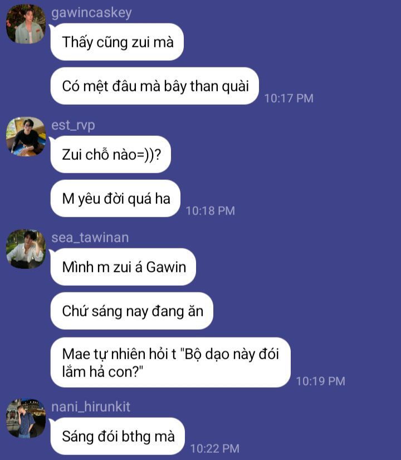Select the sea_tawinan username

pos(90,237)
